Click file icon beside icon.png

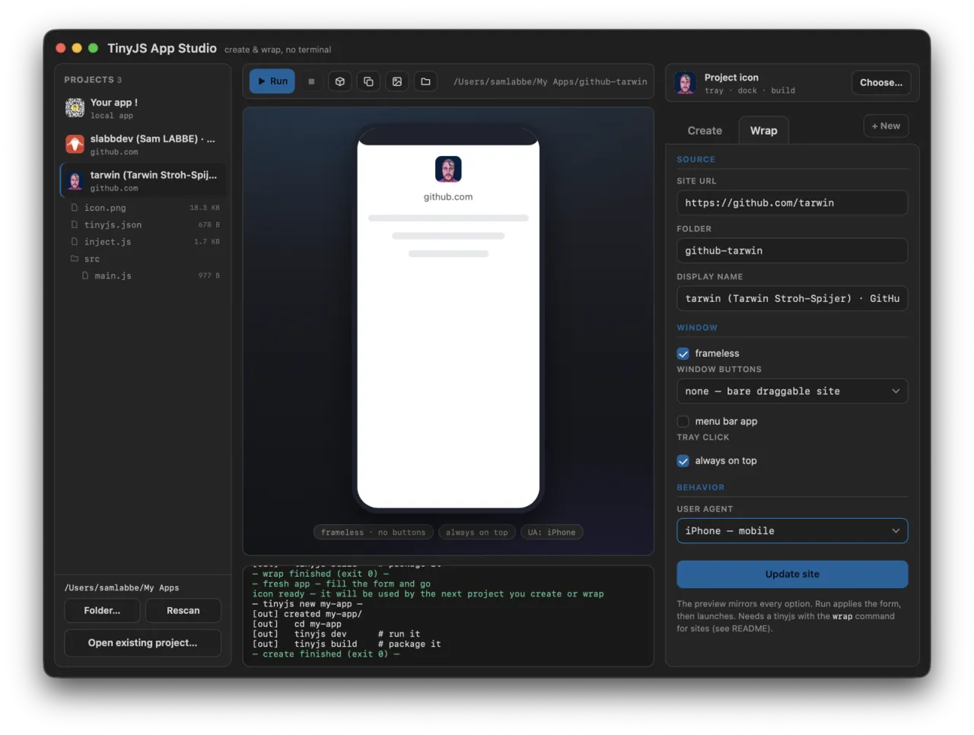point(75,207)
